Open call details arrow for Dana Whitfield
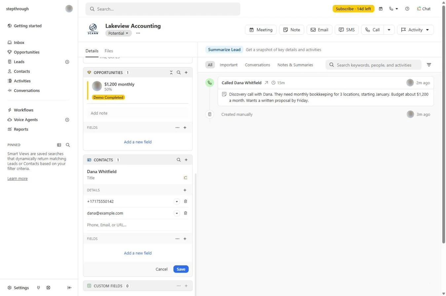Image resolution: width=446 pixels, height=296 pixels. point(266,83)
